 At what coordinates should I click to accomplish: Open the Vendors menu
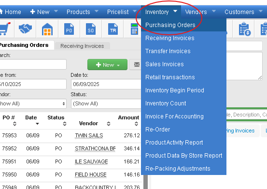pyautogui.click(x=200, y=12)
